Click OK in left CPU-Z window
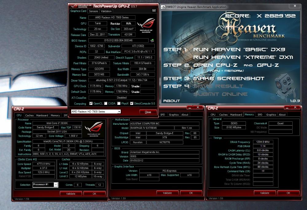 (94, 193)
